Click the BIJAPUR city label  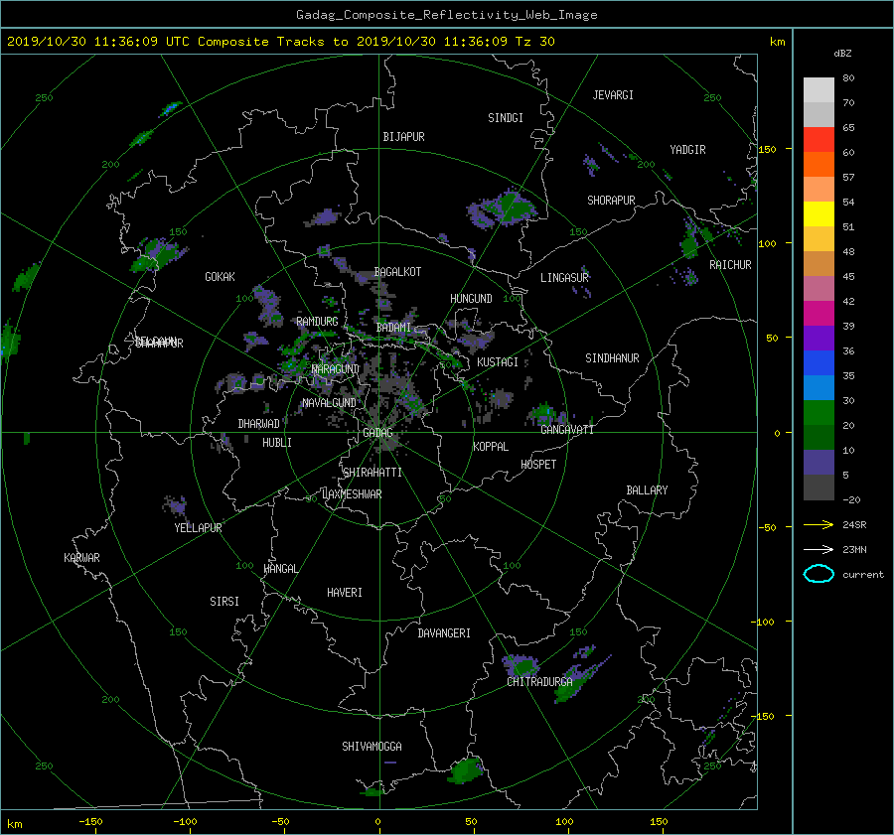point(403,137)
